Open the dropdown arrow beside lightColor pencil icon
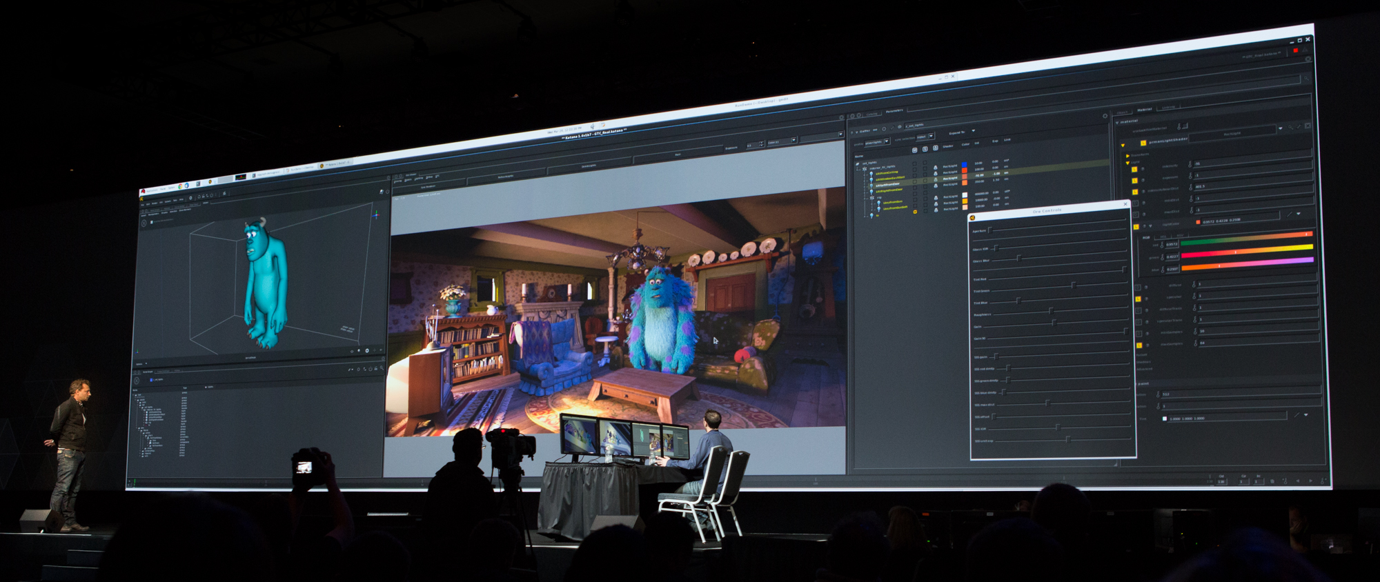The width and height of the screenshot is (1380, 582). point(1298,214)
